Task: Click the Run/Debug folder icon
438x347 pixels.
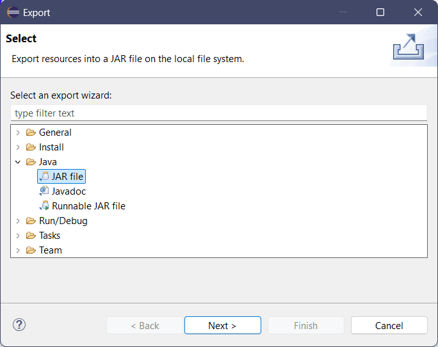Action: click(x=31, y=221)
